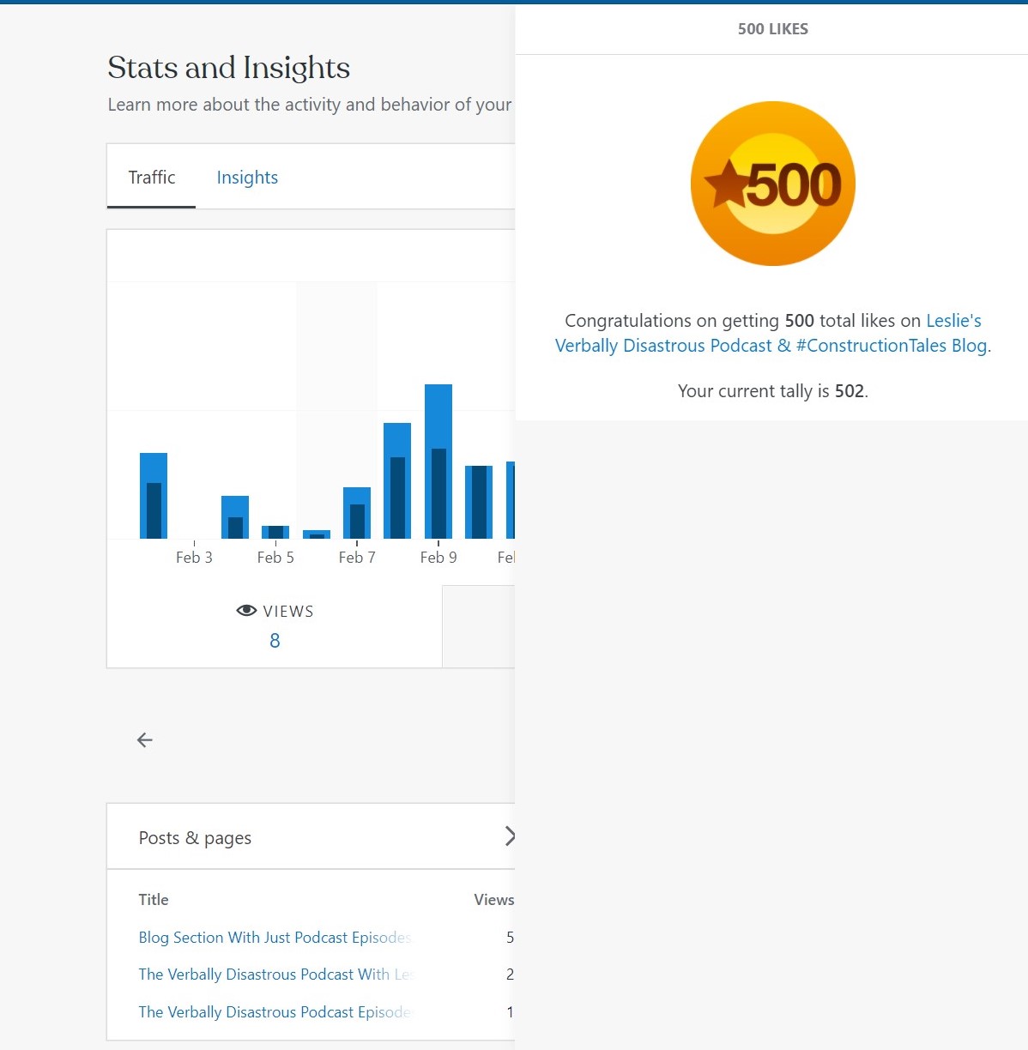
Task: Select the Views stat count of 8
Action: click(x=275, y=641)
